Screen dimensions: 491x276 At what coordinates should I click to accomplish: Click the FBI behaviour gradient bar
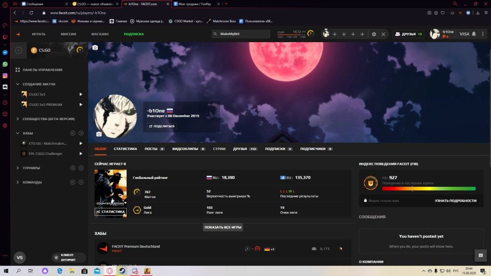click(429, 188)
